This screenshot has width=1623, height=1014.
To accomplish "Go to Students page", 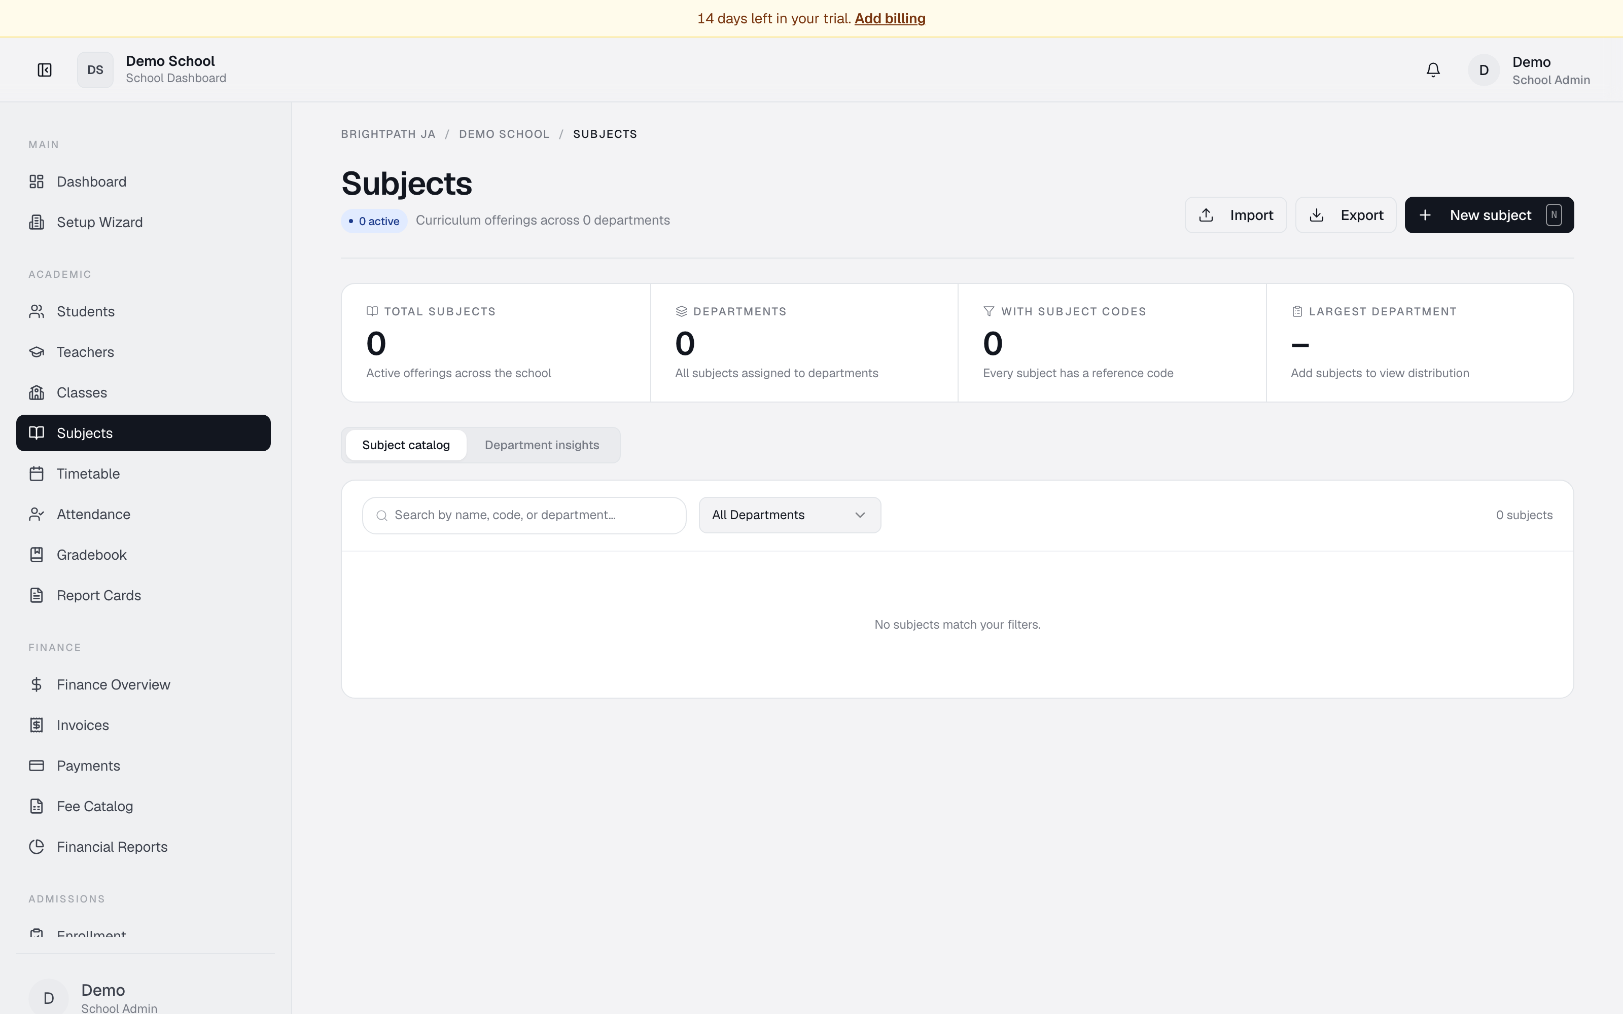I will [x=144, y=311].
